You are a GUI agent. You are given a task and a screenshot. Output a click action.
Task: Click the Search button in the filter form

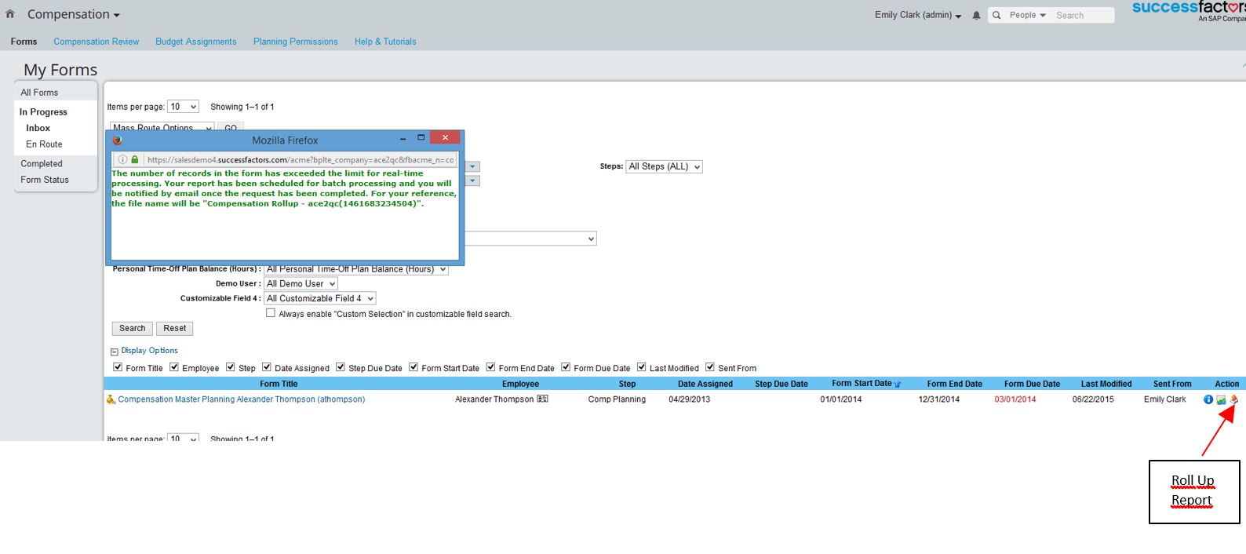[133, 329]
